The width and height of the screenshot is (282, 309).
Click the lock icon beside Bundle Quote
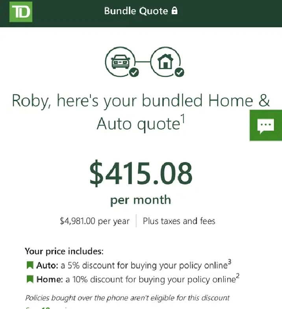click(174, 11)
